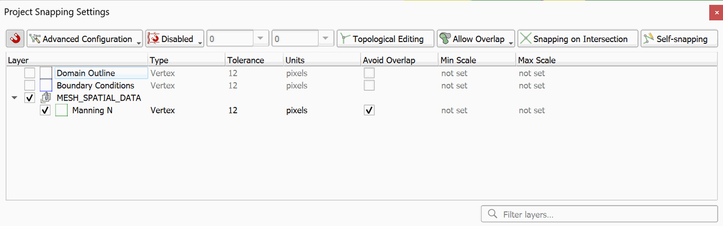
Task: Open the Disabled snapping type dropdown
Action: (x=174, y=39)
